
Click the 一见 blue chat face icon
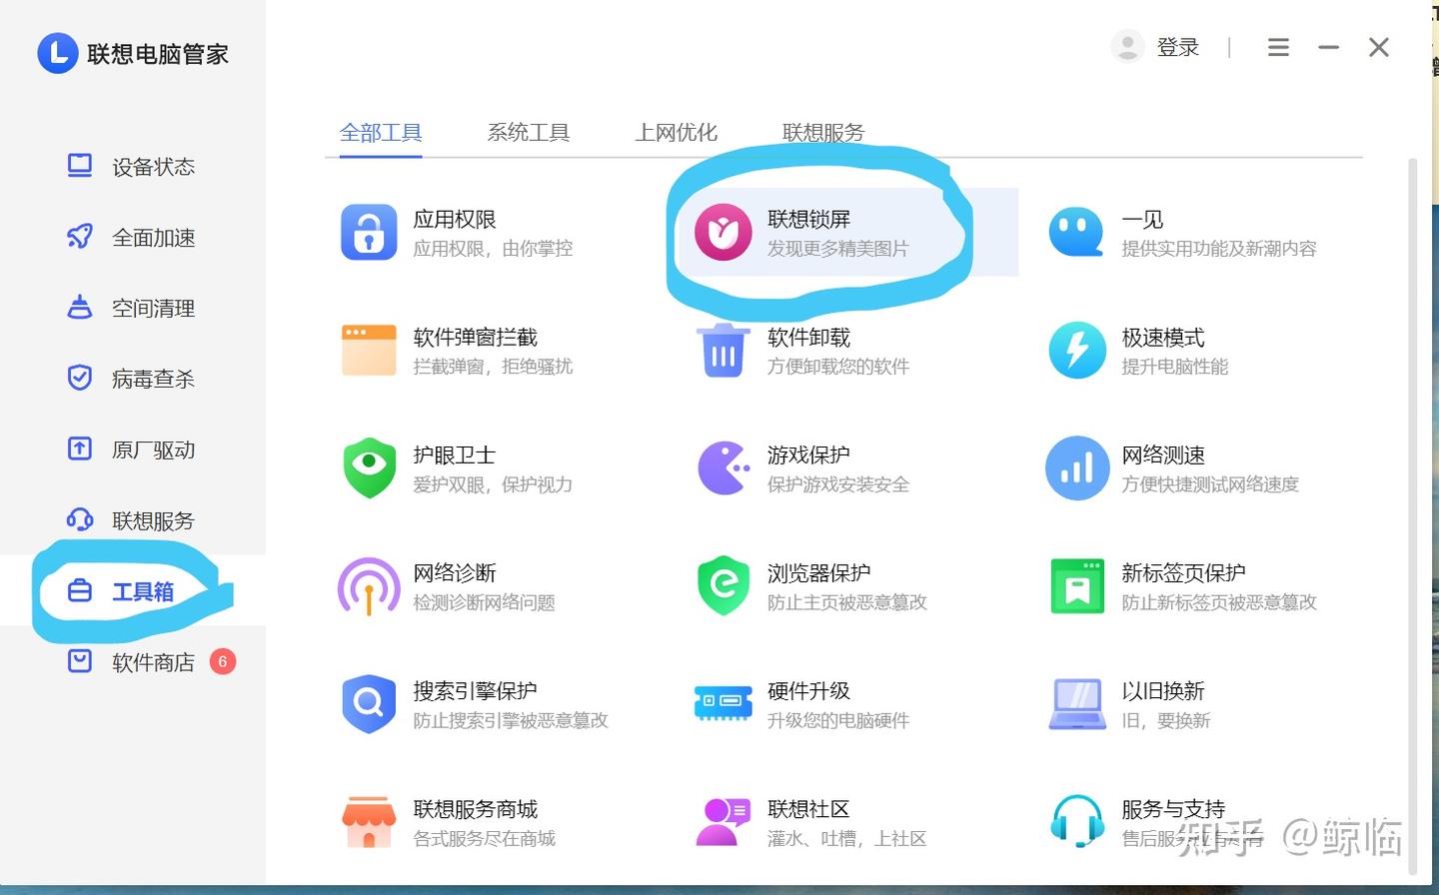pyautogui.click(x=1076, y=232)
